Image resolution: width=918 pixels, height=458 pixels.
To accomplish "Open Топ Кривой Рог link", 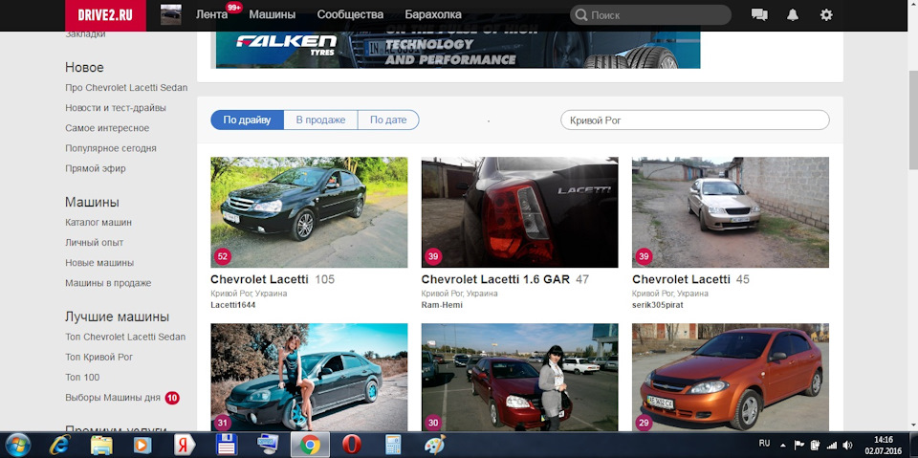I will pos(98,357).
